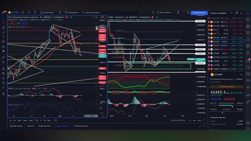Open the 4h timeframe selector
The image size is (251, 141).
(x=29, y=12)
